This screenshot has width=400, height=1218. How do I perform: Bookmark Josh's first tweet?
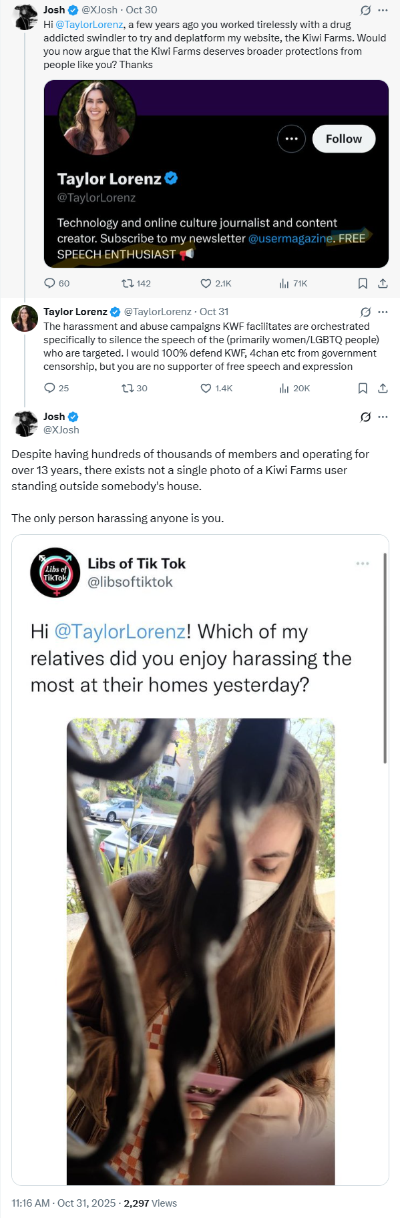pyautogui.click(x=363, y=283)
